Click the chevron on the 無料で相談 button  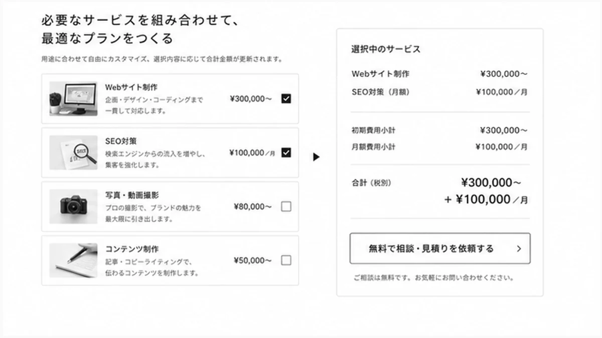519,248
